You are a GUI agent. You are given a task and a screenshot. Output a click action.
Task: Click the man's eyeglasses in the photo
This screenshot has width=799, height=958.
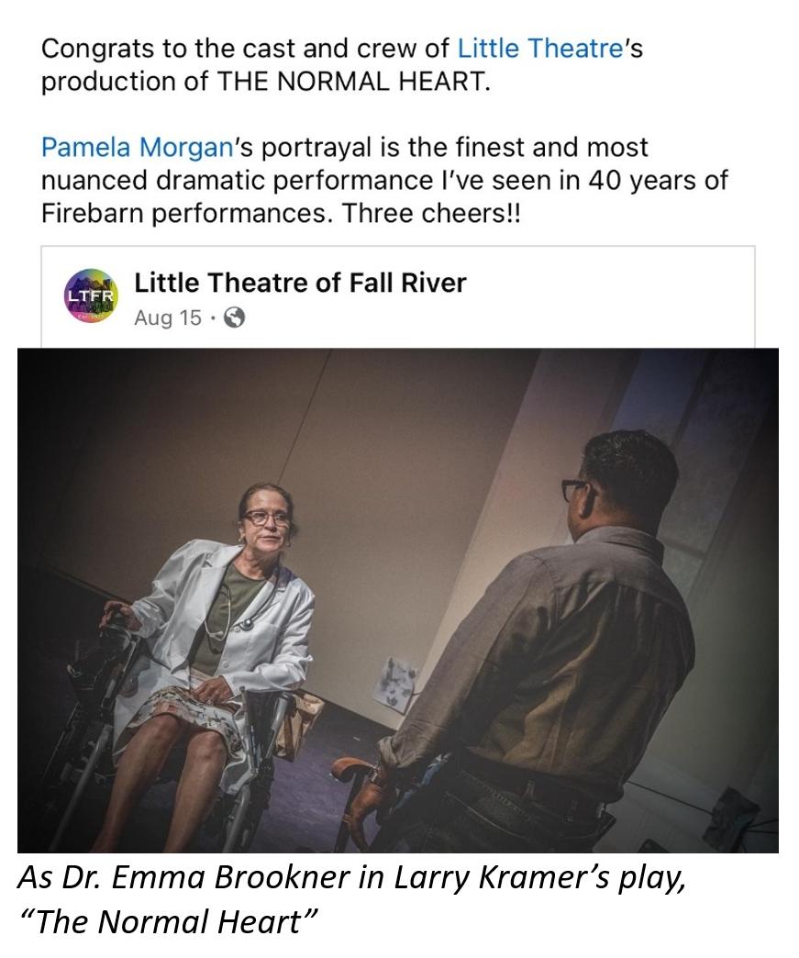[x=574, y=489]
